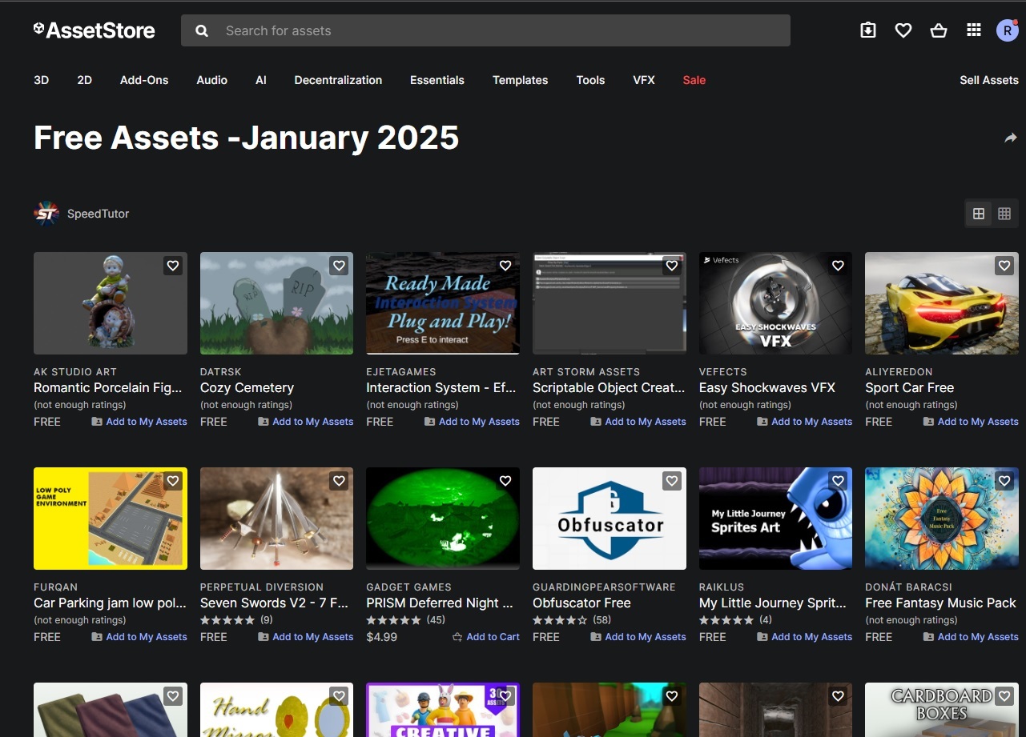Click the user profile avatar
The image size is (1026, 737).
pyautogui.click(x=1007, y=30)
